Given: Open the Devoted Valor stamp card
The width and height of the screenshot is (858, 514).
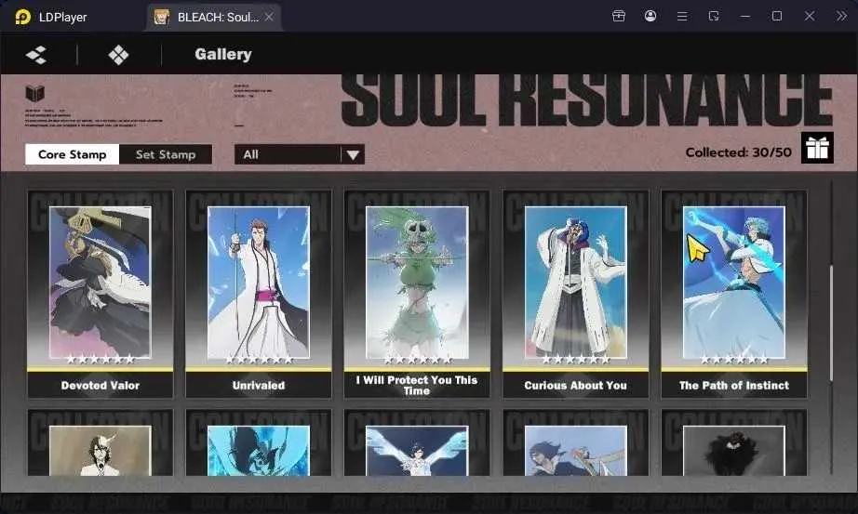Looking at the screenshot, I should tap(101, 294).
